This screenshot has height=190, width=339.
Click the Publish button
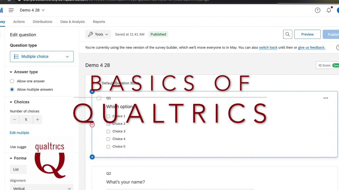click(331, 34)
